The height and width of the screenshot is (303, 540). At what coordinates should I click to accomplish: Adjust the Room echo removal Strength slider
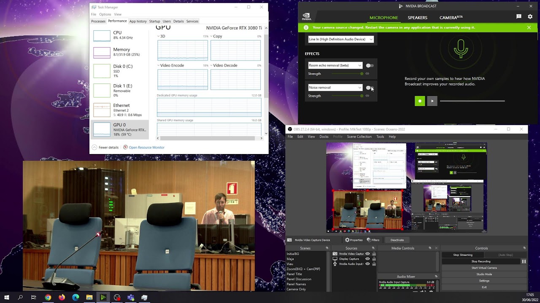point(347,74)
